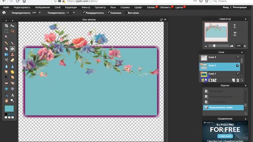Open the Коррекция menu

71,7
